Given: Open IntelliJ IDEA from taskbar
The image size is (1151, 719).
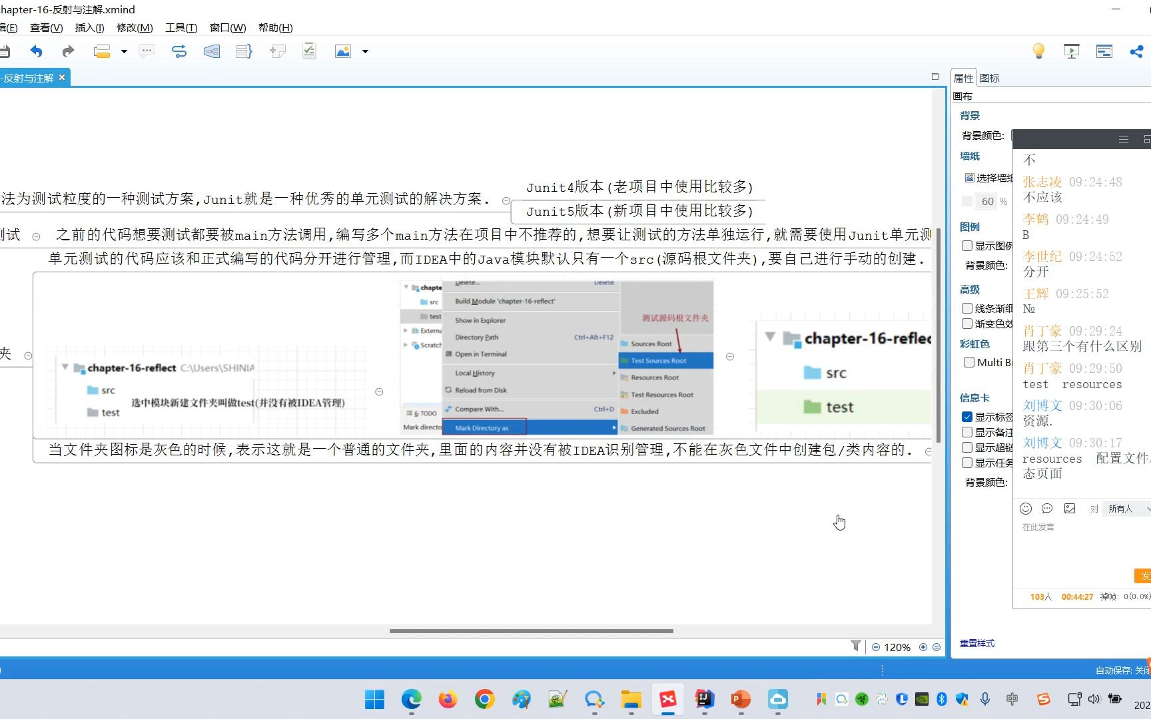Looking at the screenshot, I should pyautogui.click(x=704, y=699).
